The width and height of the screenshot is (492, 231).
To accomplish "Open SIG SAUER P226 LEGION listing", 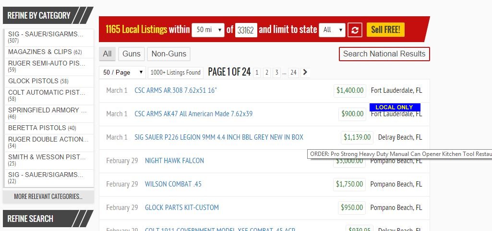I will tap(219, 137).
